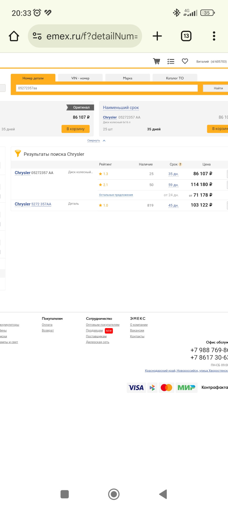Screen dimensions: 228x508
Task: Add Наименьший срок offer to cart
Action: [x=218, y=129]
